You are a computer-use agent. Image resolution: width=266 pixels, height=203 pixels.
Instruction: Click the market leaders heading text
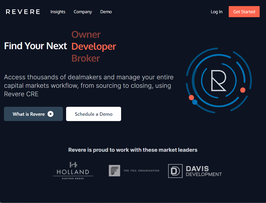click(133, 150)
